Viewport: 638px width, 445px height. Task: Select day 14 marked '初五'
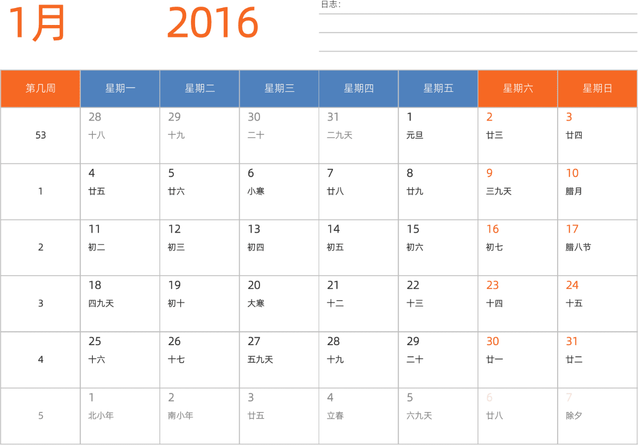359,248
